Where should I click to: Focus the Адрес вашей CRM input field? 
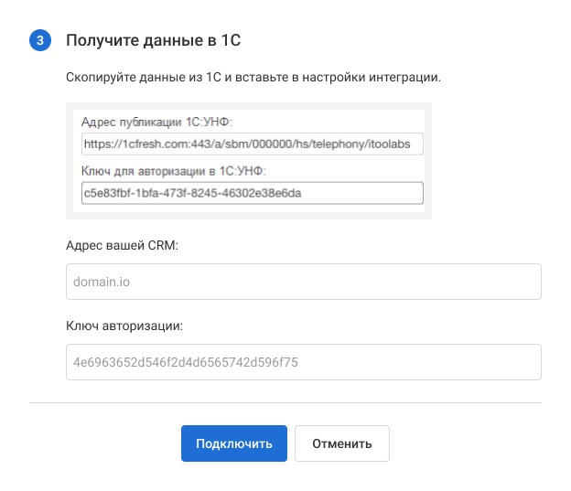[x=304, y=282]
